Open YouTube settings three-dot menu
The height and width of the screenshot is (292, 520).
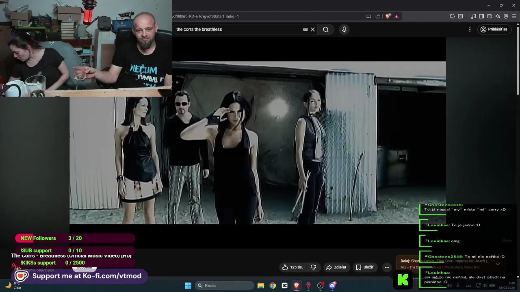pyautogui.click(x=470, y=29)
